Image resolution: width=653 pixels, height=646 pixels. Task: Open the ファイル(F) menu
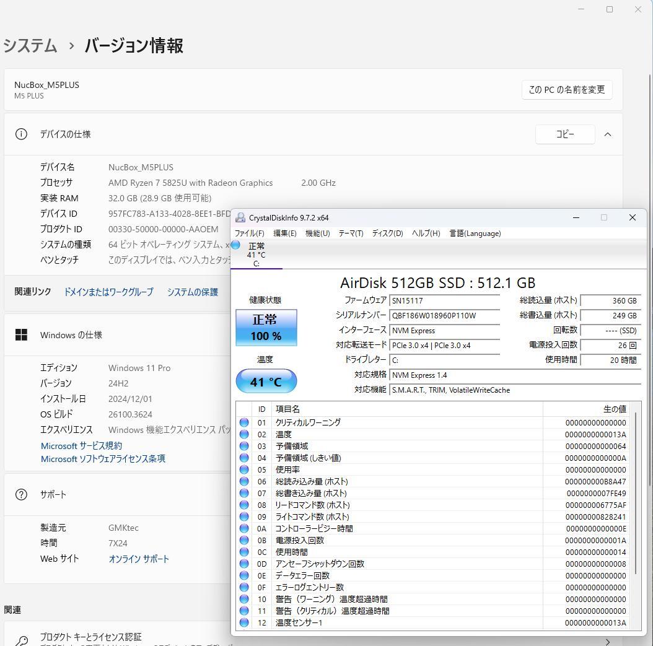click(250, 234)
